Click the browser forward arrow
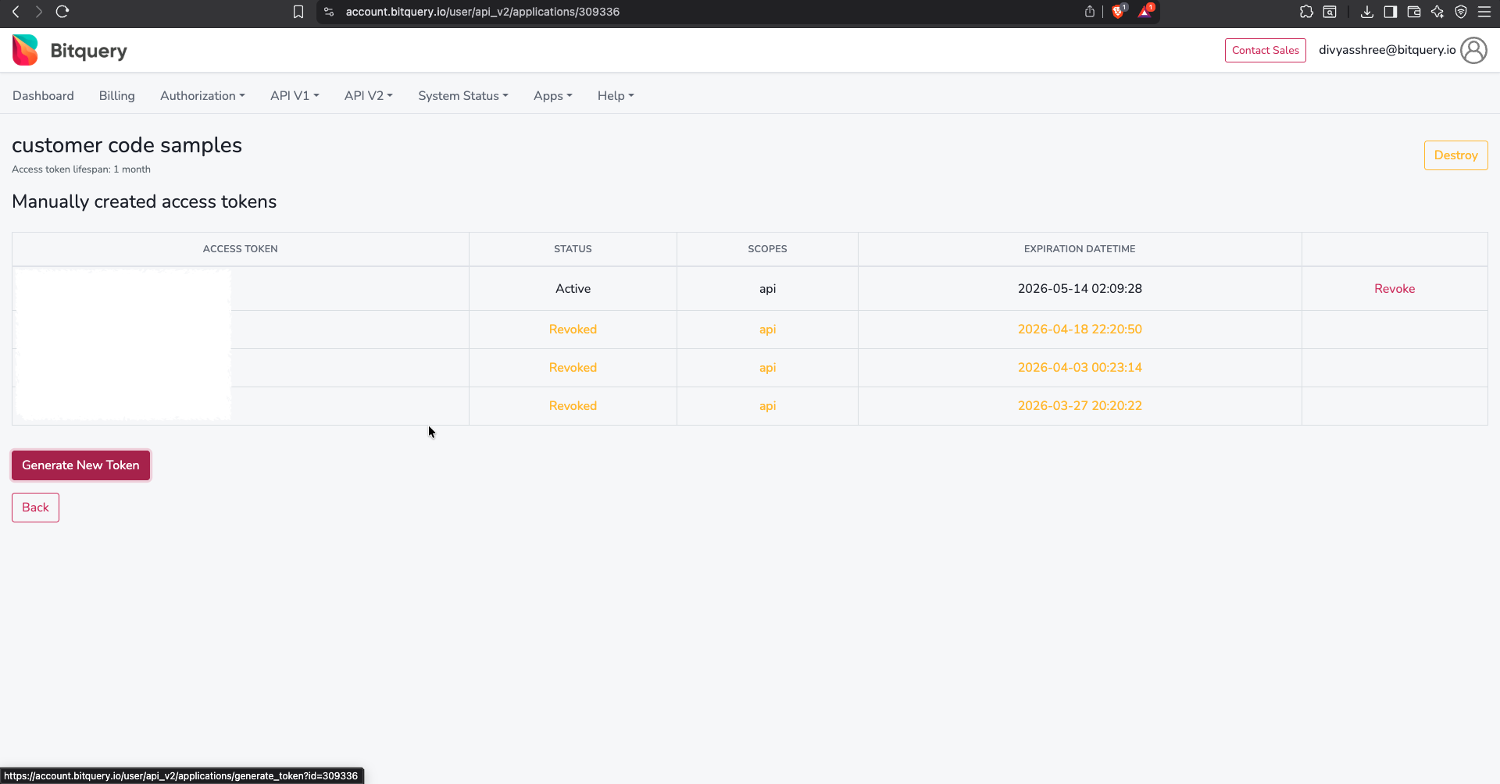Viewport: 1500px width, 784px height. pos(38,12)
